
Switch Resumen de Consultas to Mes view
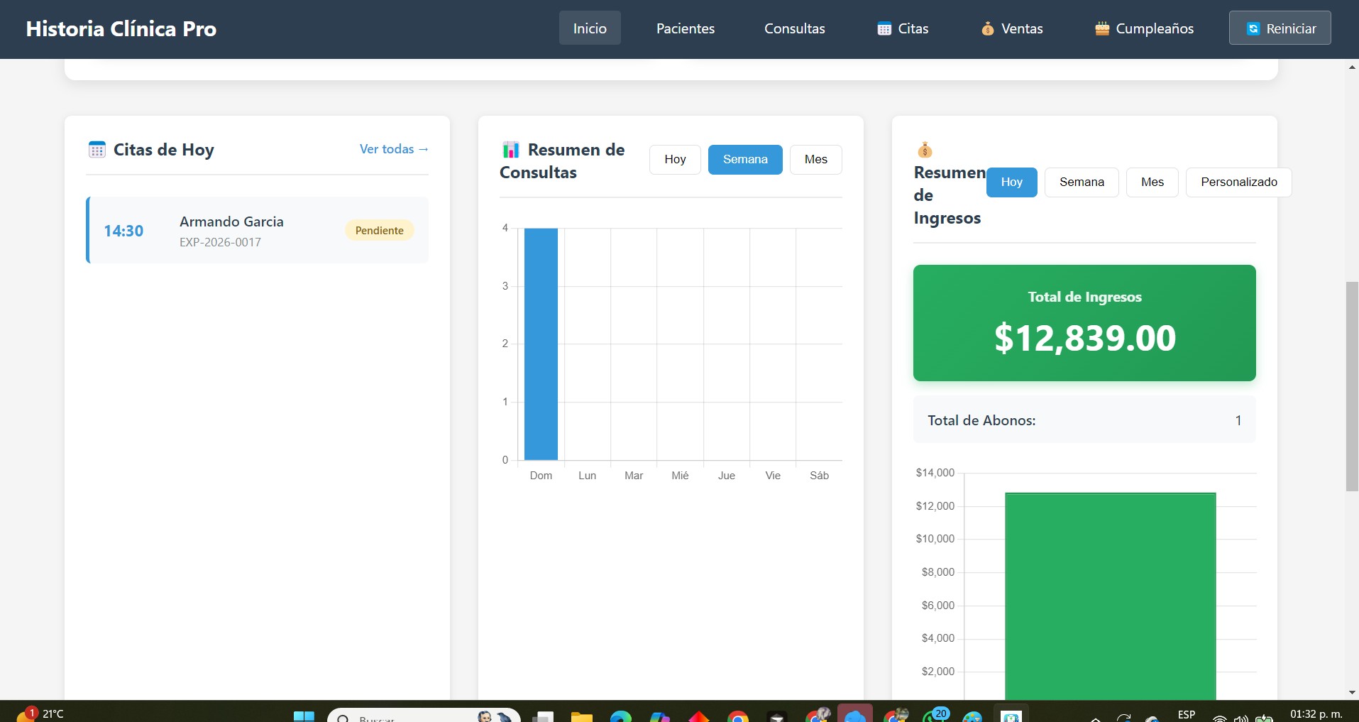click(x=815, y=159)
